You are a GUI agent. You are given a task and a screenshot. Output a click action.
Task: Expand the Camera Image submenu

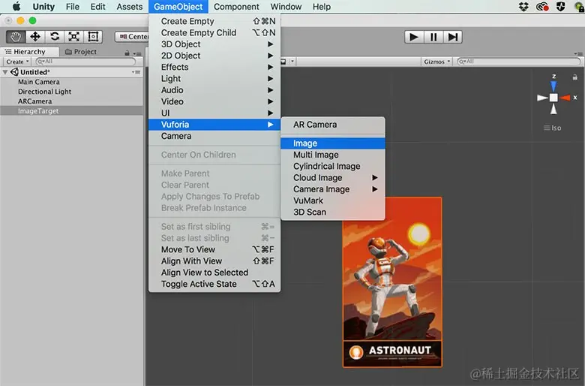pyautogui.click(x=333, y=189)
